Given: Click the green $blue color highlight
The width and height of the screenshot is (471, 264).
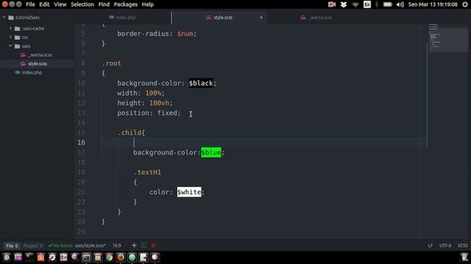Looking at the screenshot, I should [x=211, y=153].
